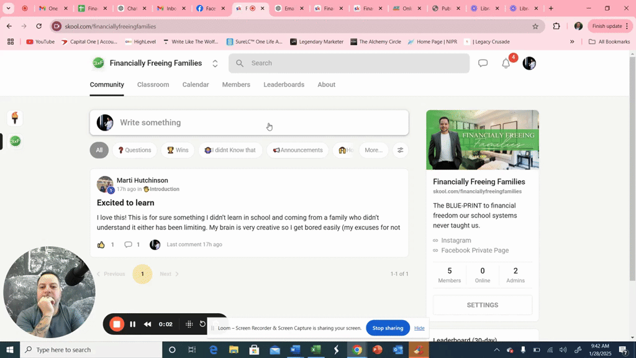Start a post in Write something box
Image resolution: width=636 pixels, height=358 pixels.
pyautogui.click(x=249, y=122)
